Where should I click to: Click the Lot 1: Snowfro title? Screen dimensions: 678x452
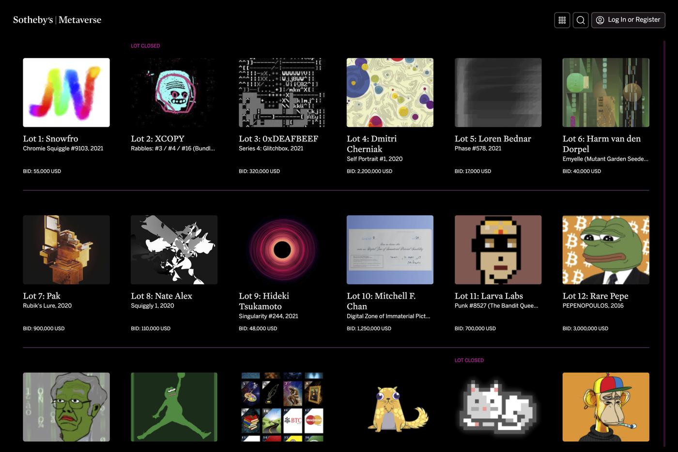point(50,138)
